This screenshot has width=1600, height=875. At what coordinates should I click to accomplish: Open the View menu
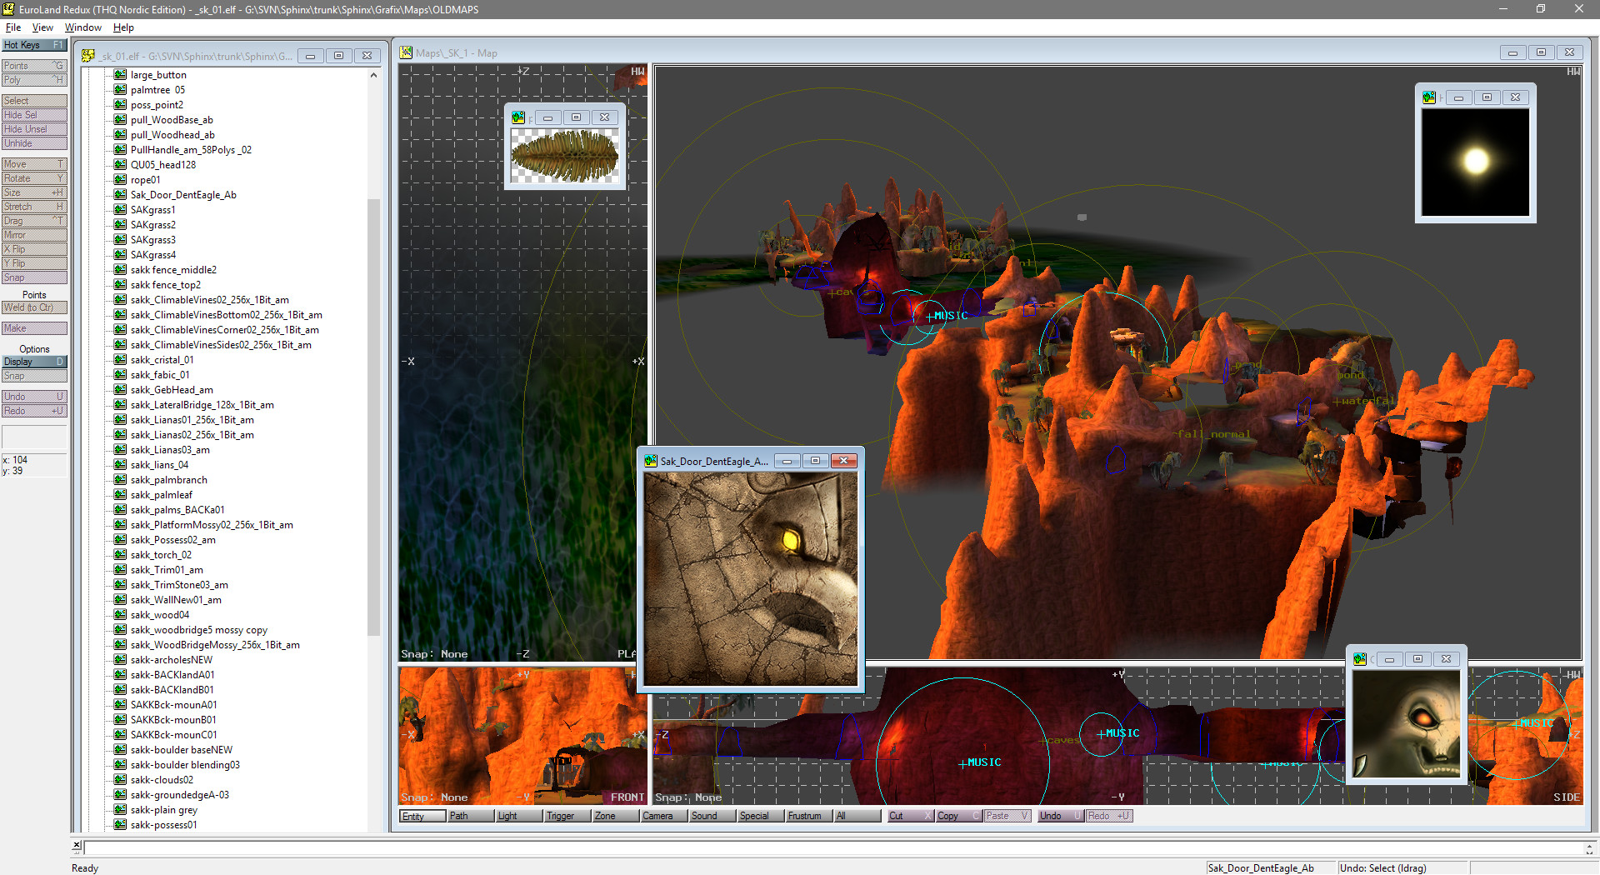[42, 27]
